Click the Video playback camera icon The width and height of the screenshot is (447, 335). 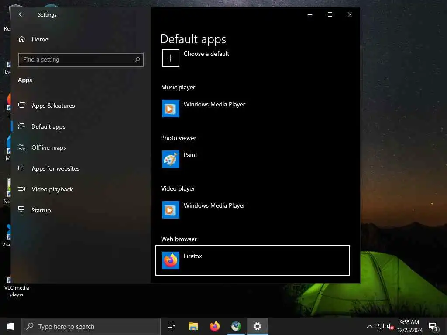click(21, 189)
